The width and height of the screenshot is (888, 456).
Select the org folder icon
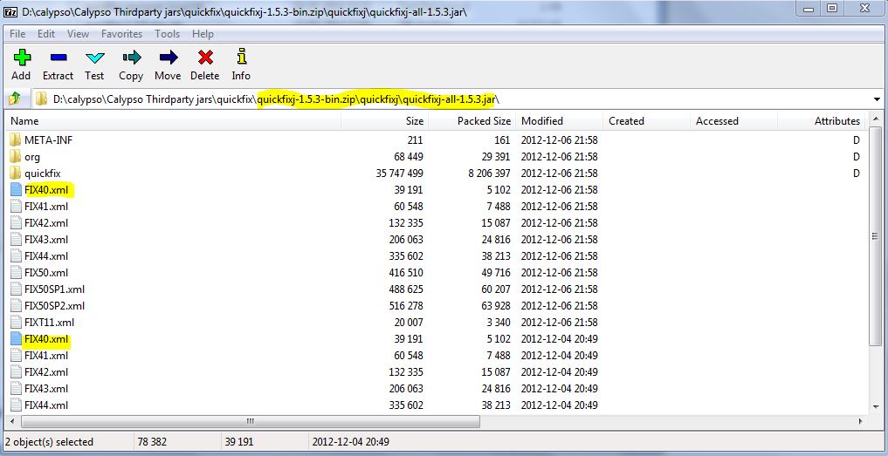(x=16, y=157)
